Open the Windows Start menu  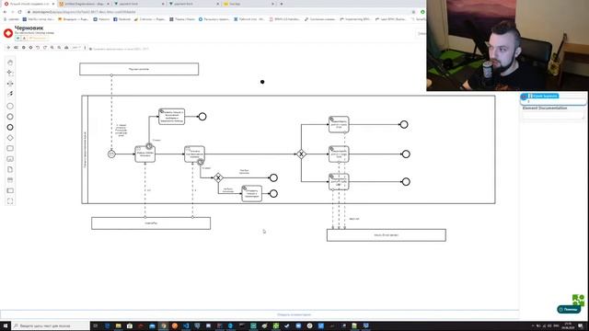tap(6, 325)
